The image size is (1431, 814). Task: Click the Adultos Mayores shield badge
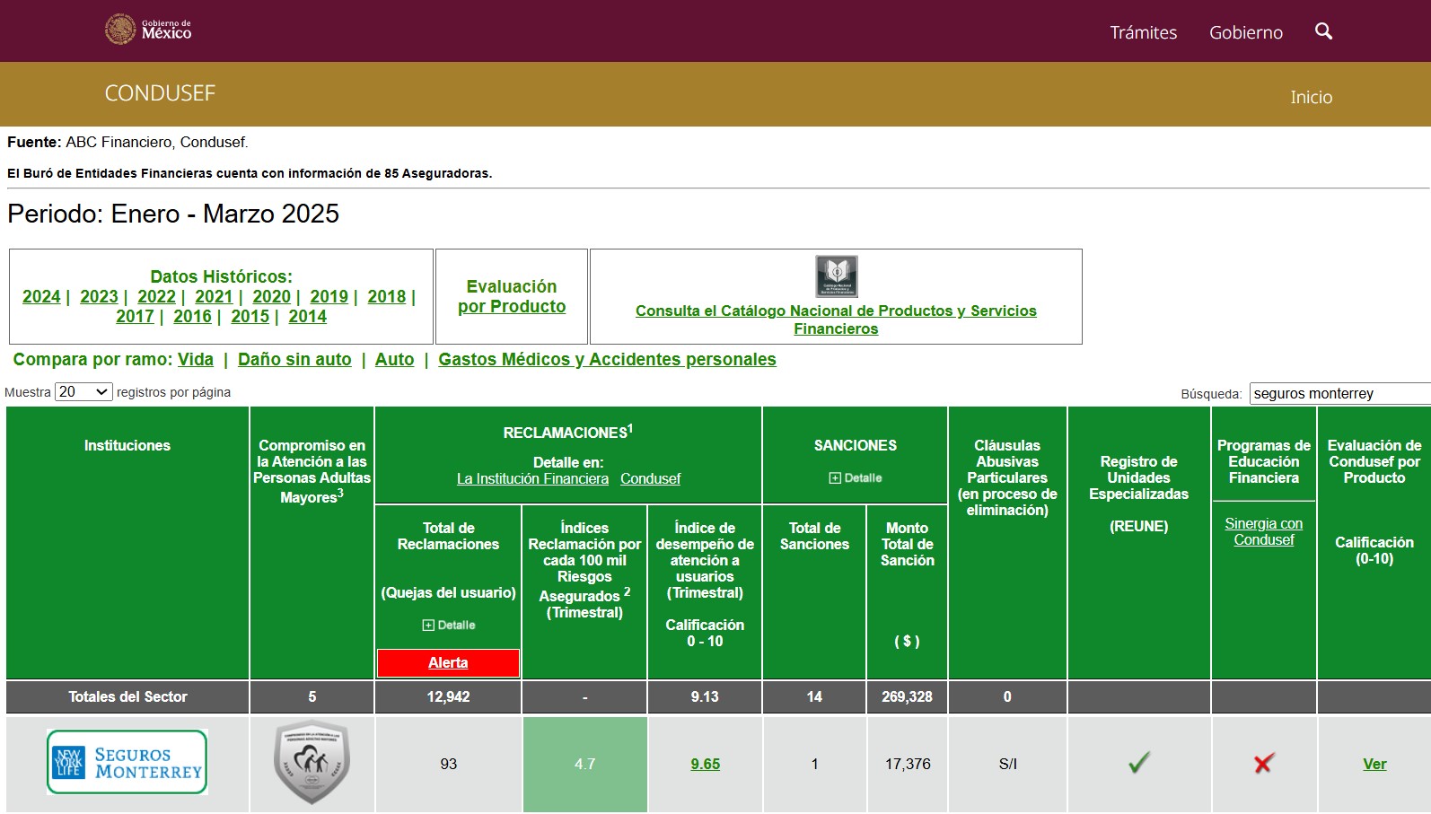tap(312, 763)
